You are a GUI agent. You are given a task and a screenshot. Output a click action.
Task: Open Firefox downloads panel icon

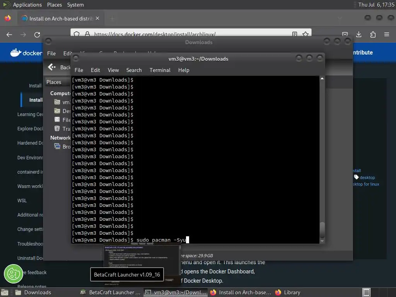click(358, 34)
